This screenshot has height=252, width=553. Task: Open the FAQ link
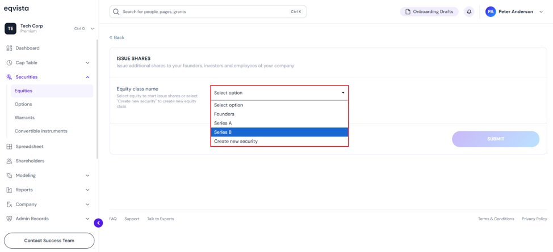[x=113, y=219]
